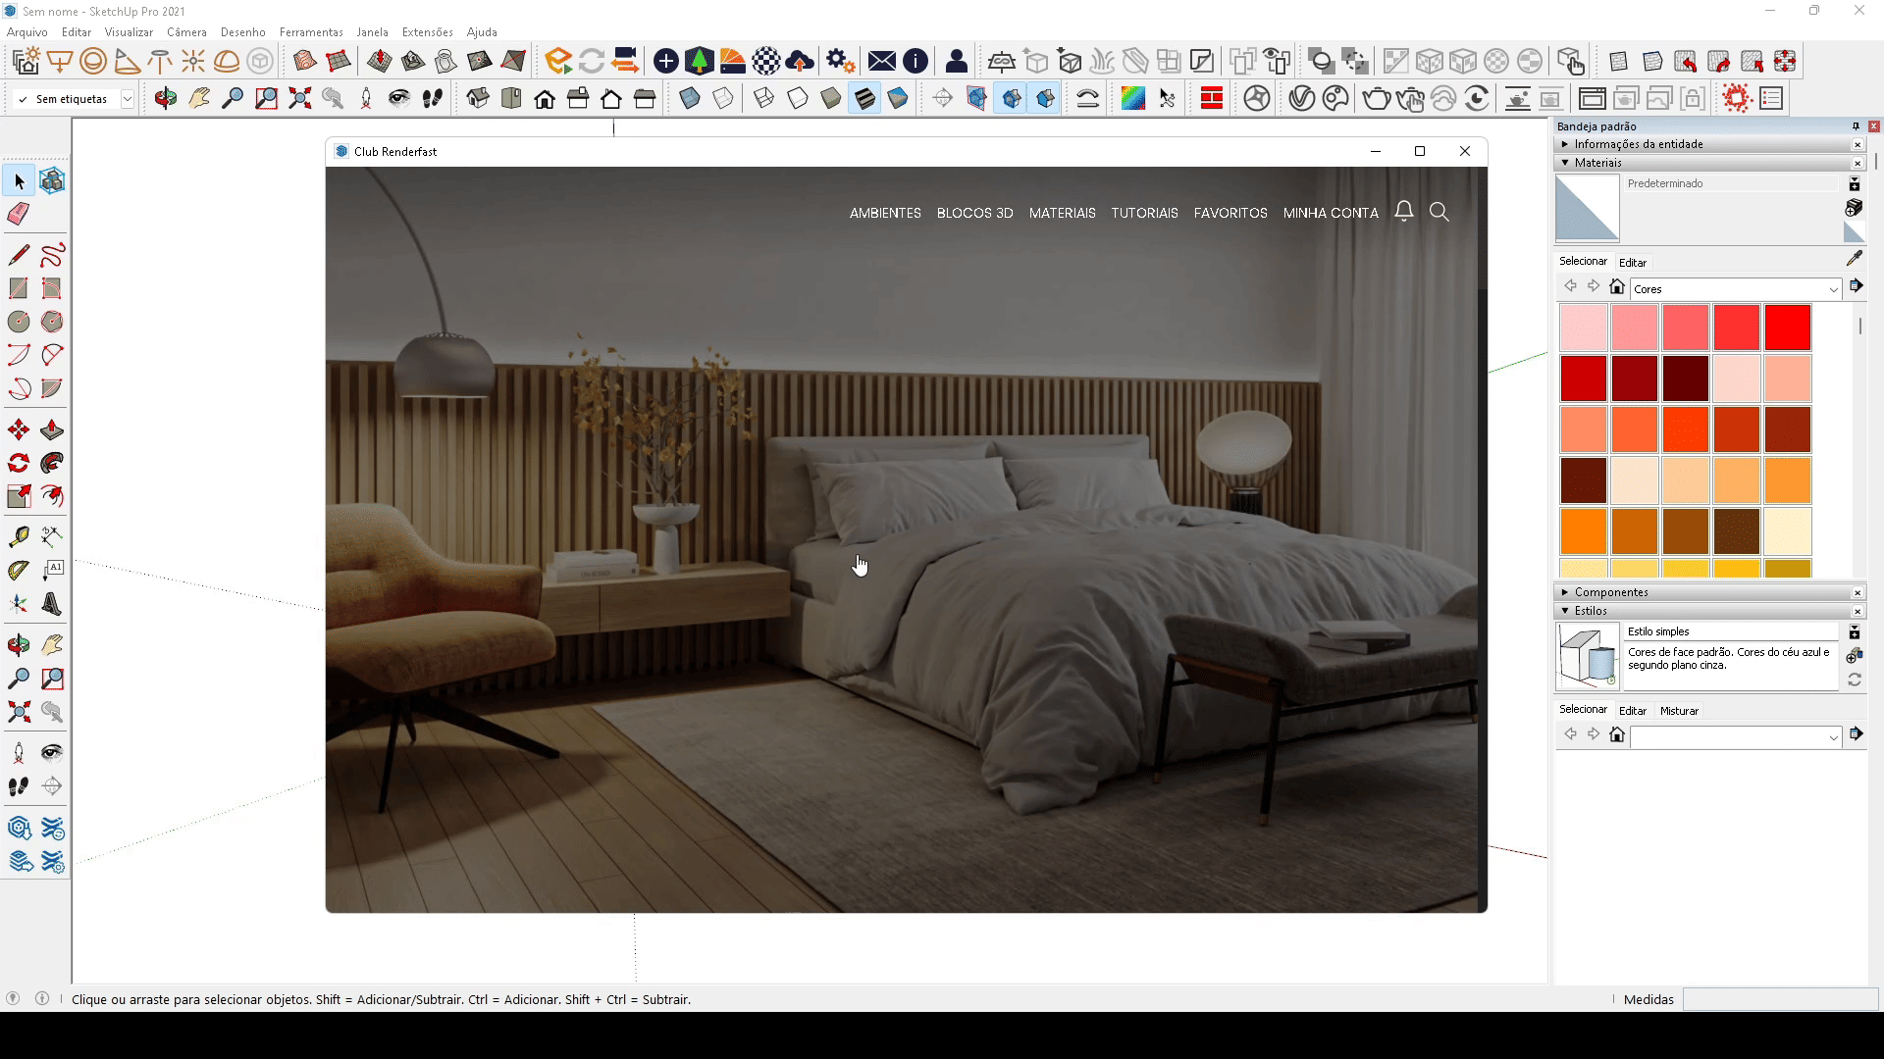Viewport: 1884px width, 1059px height.
Task: Collapse the Materiais panel
Action: click(x=1565, y=163)
